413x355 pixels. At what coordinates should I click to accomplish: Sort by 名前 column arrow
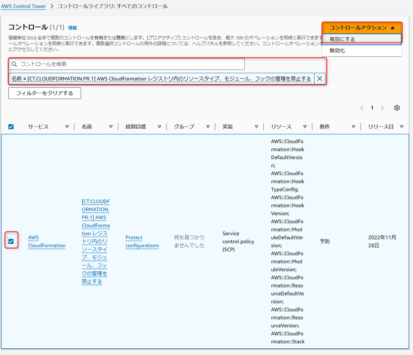(111, 127)
